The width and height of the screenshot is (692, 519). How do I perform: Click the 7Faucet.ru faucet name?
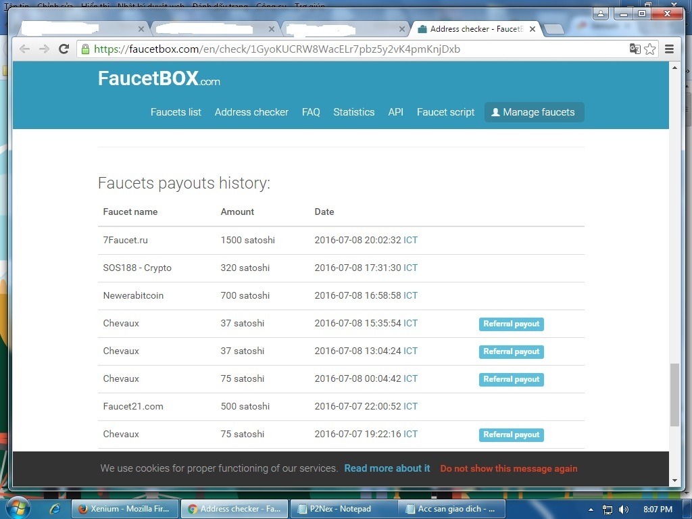point(125,240)
